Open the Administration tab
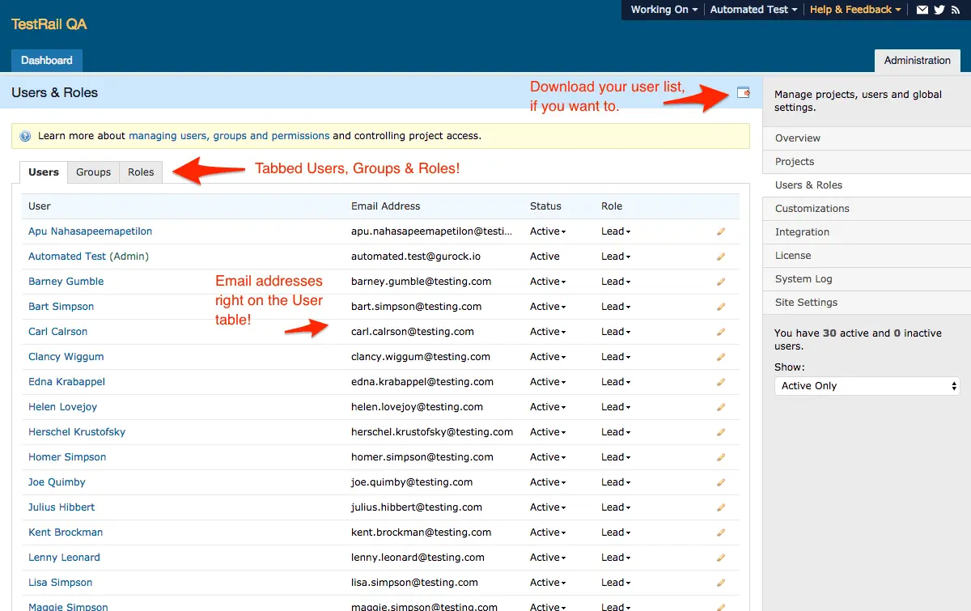Viewport: 971px width, 611px height. 918,61
